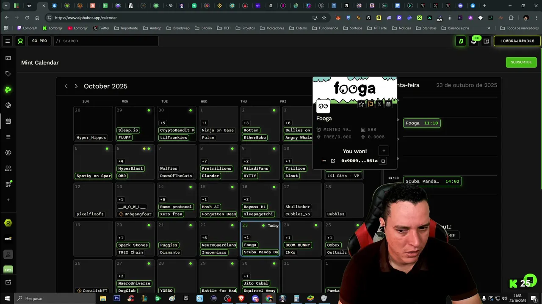Select the CryptoBandit mint entry
542x304 pixels.
pyautogui.click(x=177, y=130)
